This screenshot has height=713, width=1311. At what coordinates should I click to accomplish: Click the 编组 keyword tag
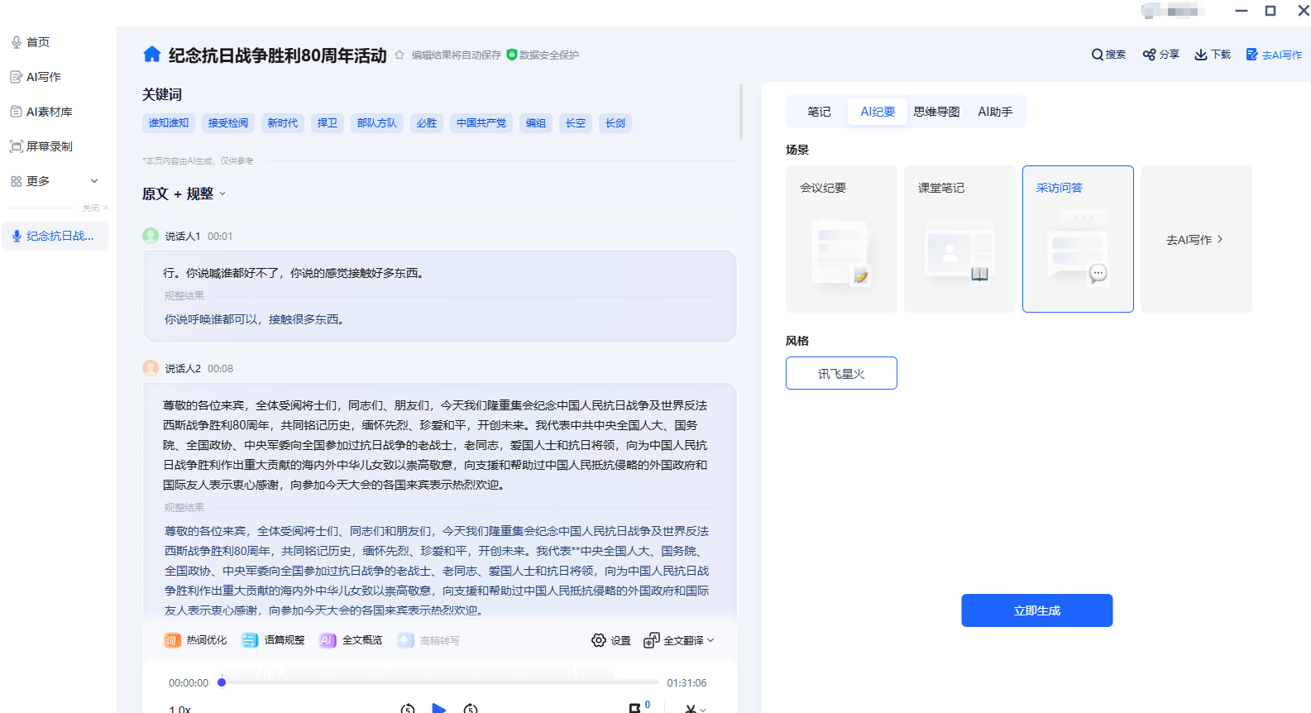[536, 123]
